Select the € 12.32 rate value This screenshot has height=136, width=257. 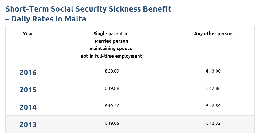[x=213, y=123]
